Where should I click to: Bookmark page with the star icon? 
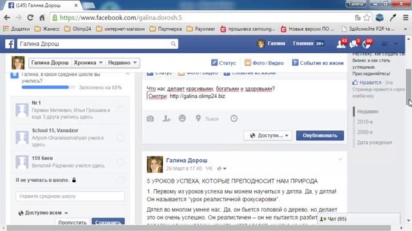click(367, 18)
